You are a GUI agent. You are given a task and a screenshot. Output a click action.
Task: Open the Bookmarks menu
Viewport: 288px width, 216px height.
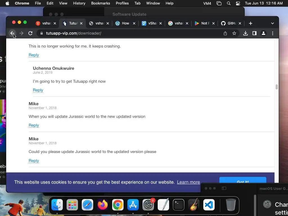(100, 3)
